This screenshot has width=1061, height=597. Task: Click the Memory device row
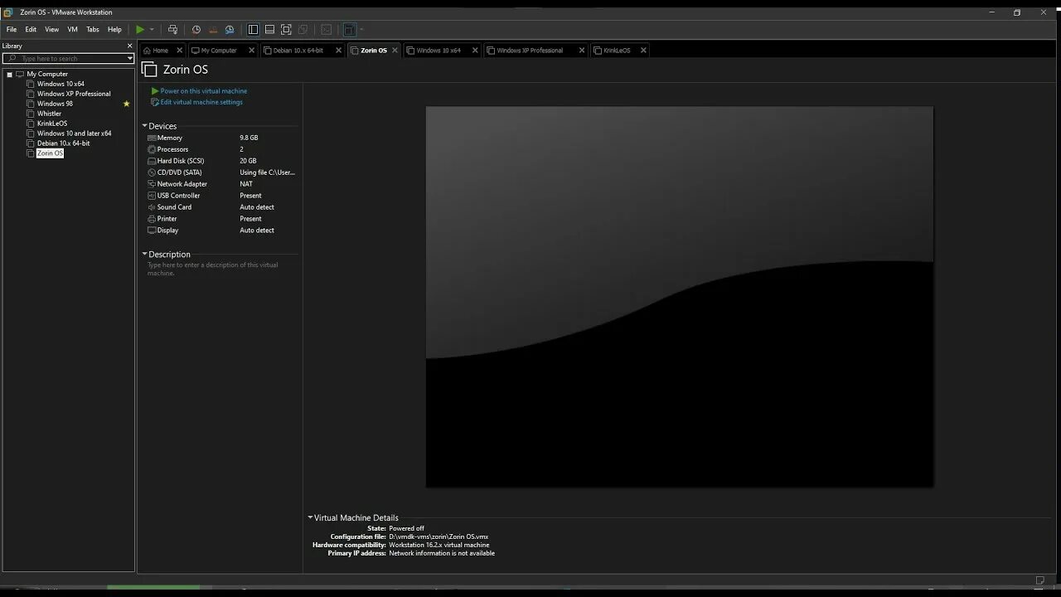221,138
